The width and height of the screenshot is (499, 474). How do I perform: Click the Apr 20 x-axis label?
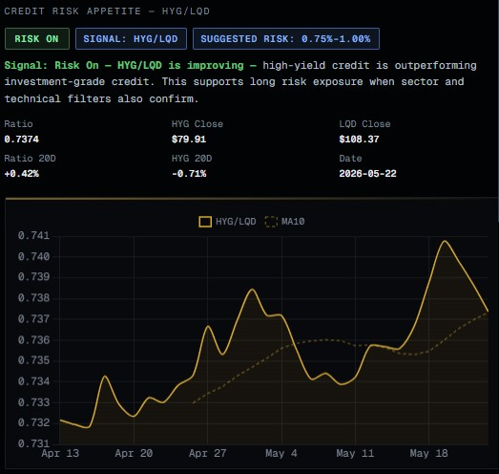134,453
